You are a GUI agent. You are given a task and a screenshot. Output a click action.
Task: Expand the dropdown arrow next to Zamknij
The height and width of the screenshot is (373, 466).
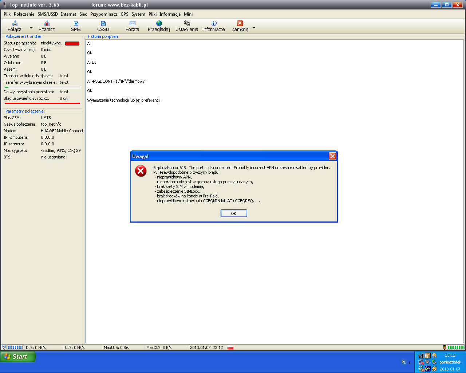pyautogui.click(x=254, y=28)
